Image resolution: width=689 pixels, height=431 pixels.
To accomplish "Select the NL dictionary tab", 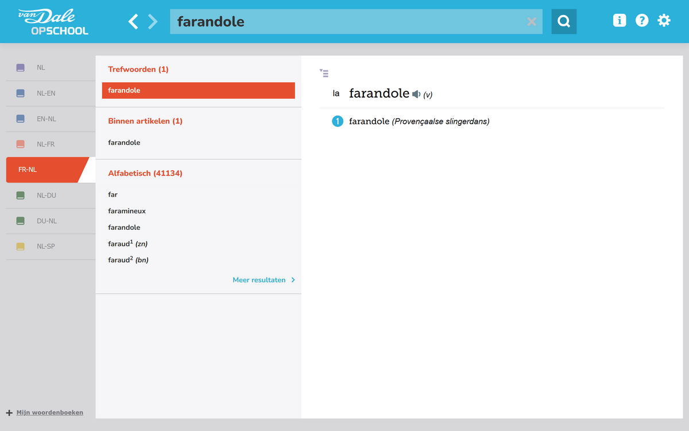I will 51,68.
